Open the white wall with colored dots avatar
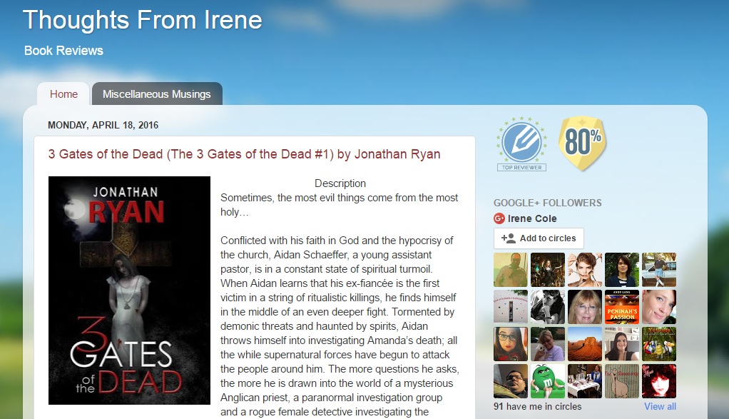This screenshot has height=419, width=729. pos(511,307)
